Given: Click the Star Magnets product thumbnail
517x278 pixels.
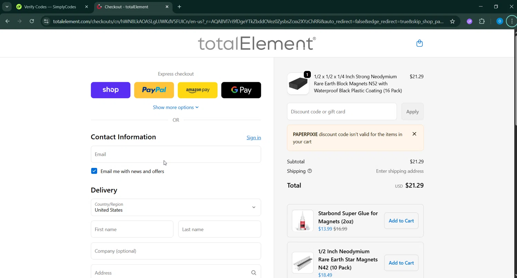Looking at the screenshot, I should tap(303, 263).
